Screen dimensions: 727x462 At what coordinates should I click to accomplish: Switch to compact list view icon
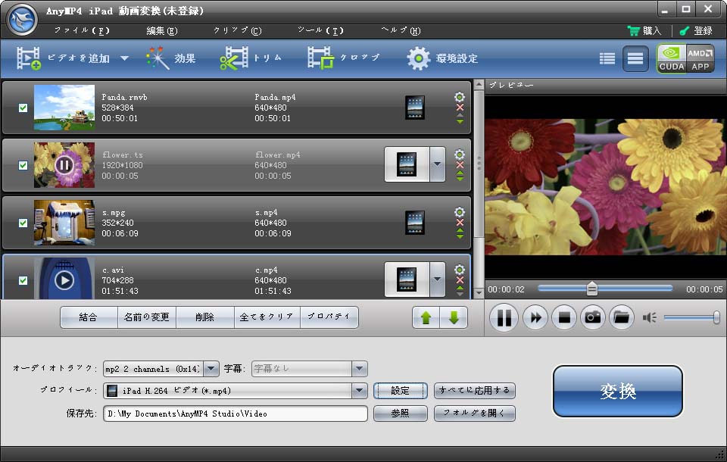coord(607,58)
